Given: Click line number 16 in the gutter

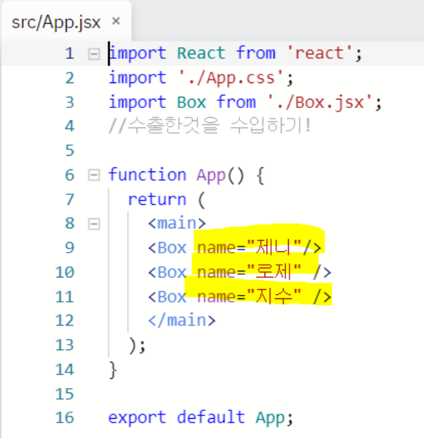Looking at the screenshot, I should pyautogui.click(x=65, y=418).
